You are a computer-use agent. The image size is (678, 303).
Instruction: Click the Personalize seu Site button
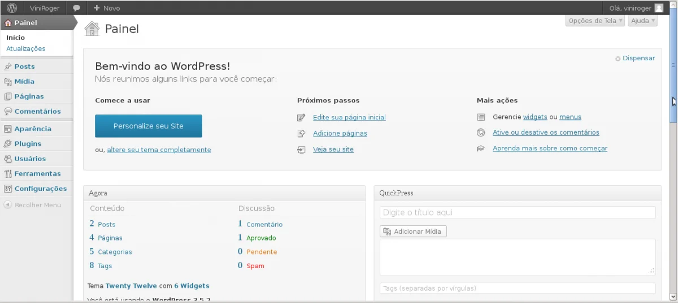pyautogui.click(x=149, y=126)
